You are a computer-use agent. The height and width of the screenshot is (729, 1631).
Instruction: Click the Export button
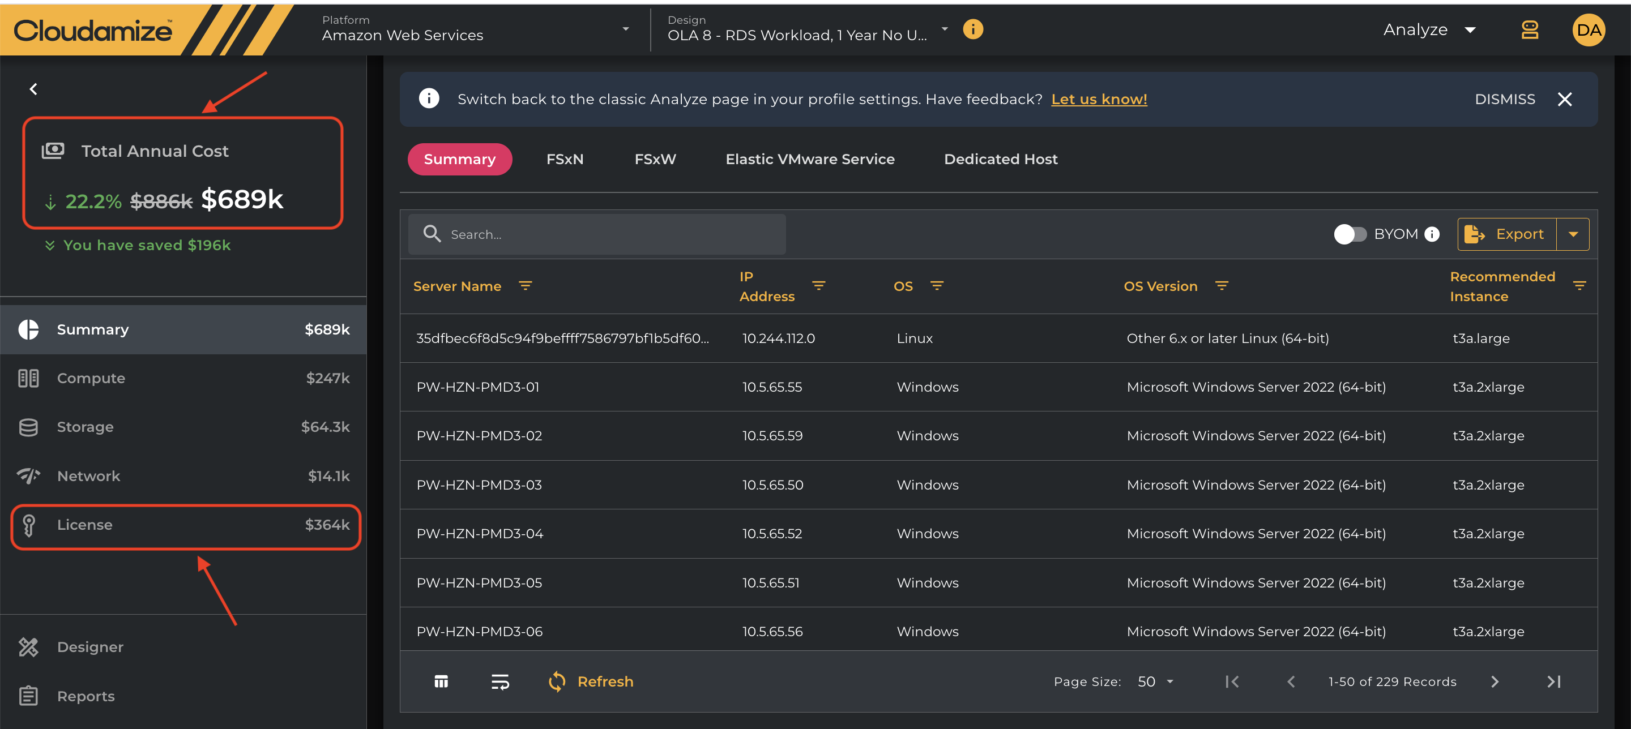tap(1507, 234)
